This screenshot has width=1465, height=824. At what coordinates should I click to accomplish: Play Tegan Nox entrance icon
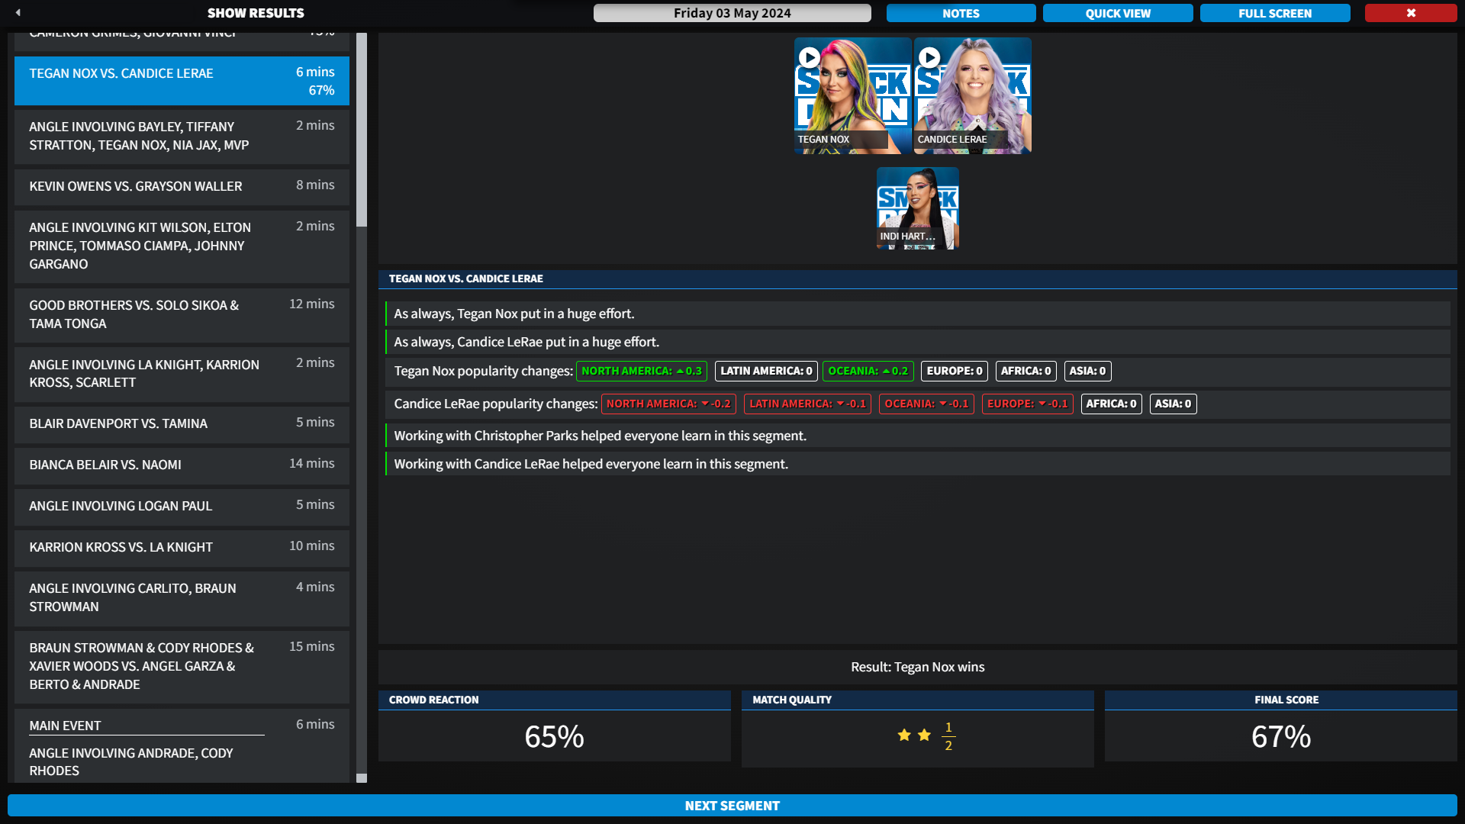pyautogui.click(x=810, y=57)
